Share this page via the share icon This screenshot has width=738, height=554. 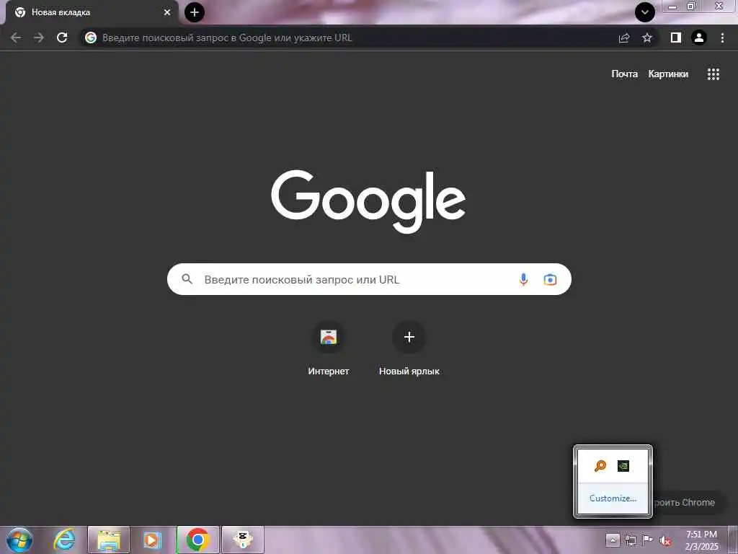click(x=624, y=38)
